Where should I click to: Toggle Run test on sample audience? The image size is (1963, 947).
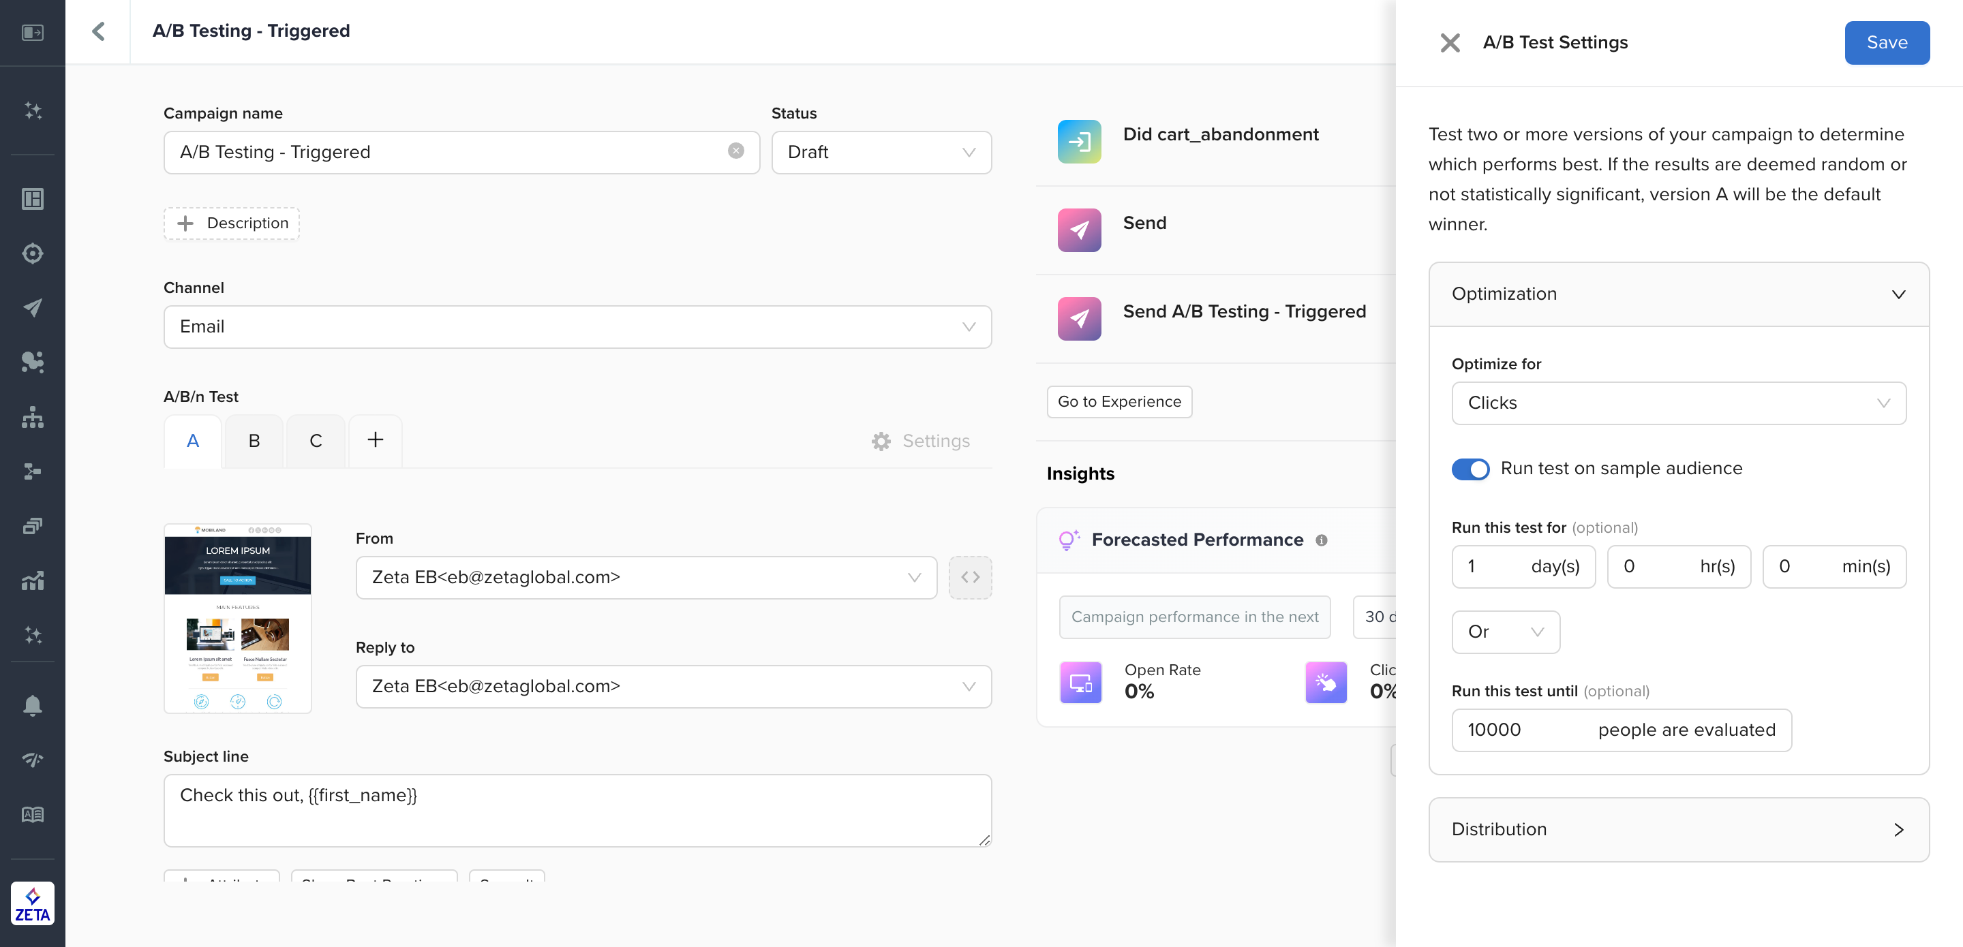tap(1470, 469)
